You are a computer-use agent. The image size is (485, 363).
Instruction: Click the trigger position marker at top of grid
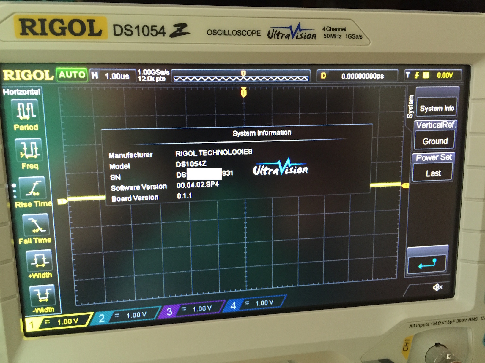(244, 93)
